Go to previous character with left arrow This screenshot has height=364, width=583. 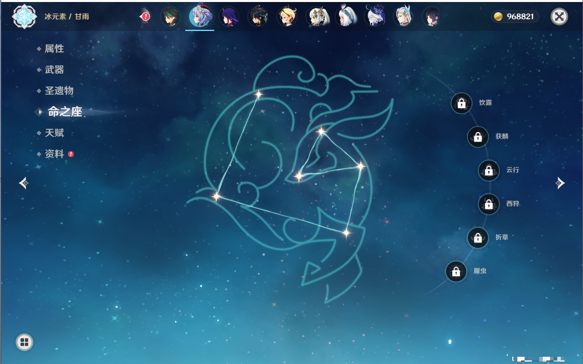point(24,183)
